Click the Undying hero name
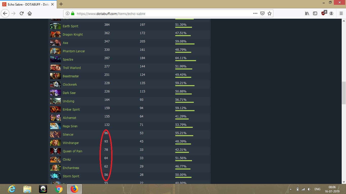The image size is (346, 194). tap(68, 101)
